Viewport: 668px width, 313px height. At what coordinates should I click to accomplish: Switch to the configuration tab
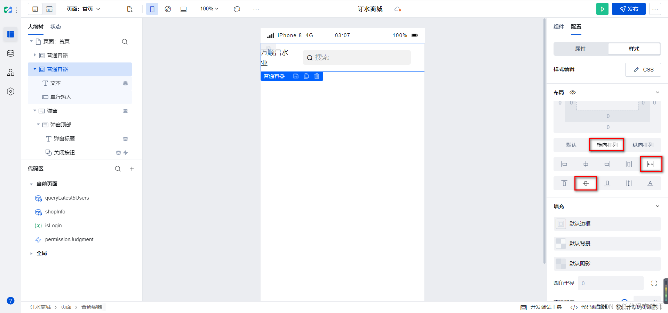click(x=576, y=27)
